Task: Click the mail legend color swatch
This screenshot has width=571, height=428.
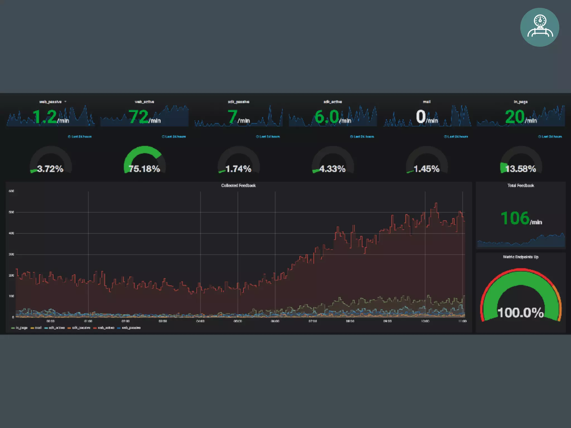Action: tap(32, 328)
